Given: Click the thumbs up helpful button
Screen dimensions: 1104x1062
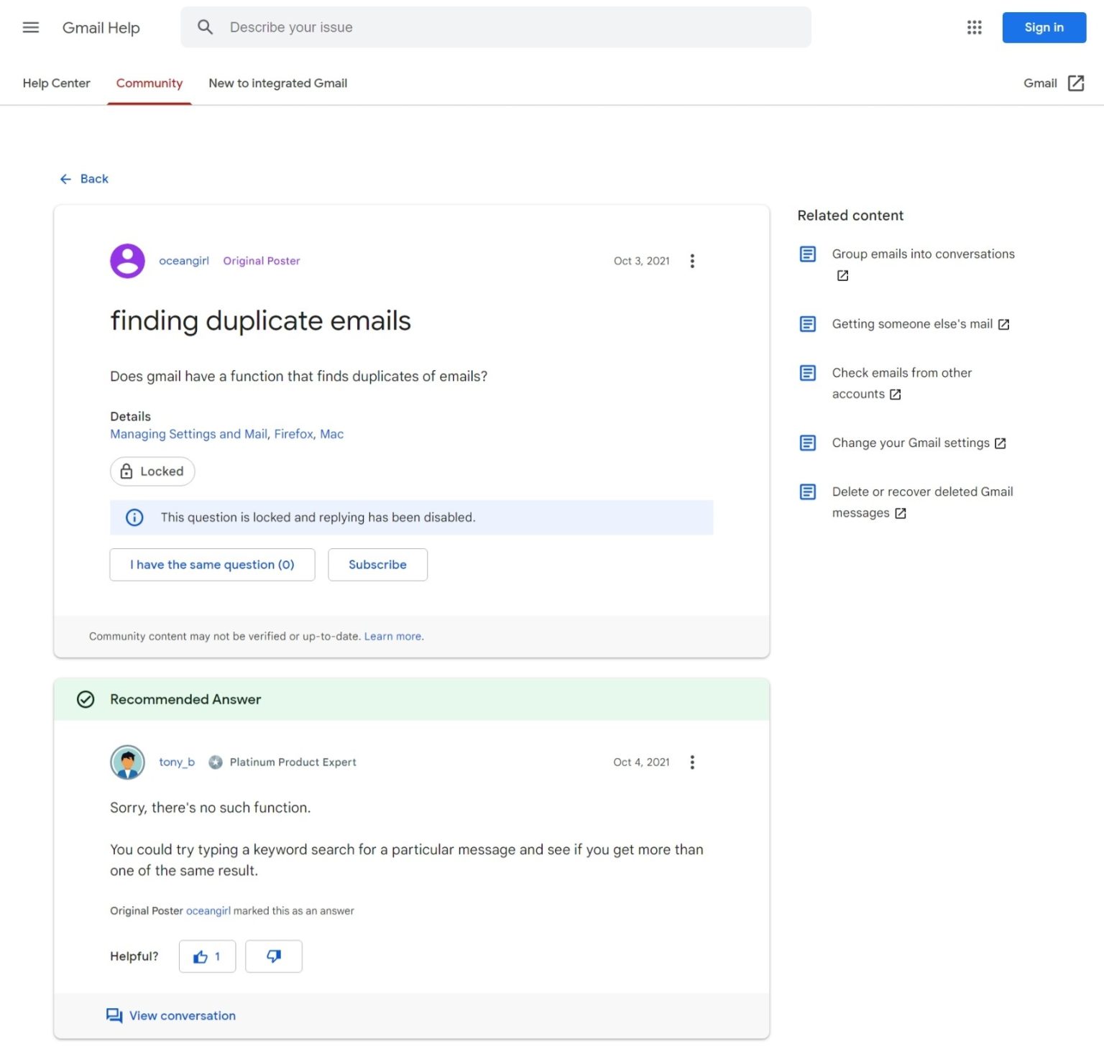Looking at the screenshot, I should (207, 956).
